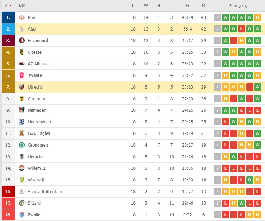
Task: Click position badge 1 for PSV
Action: pyautogui.click(x=8, y=17)
